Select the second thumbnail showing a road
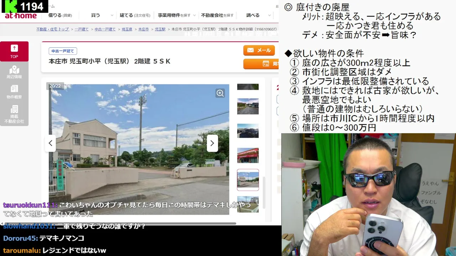The height and width of the screenshot is (256, 456). pos(248,106)
